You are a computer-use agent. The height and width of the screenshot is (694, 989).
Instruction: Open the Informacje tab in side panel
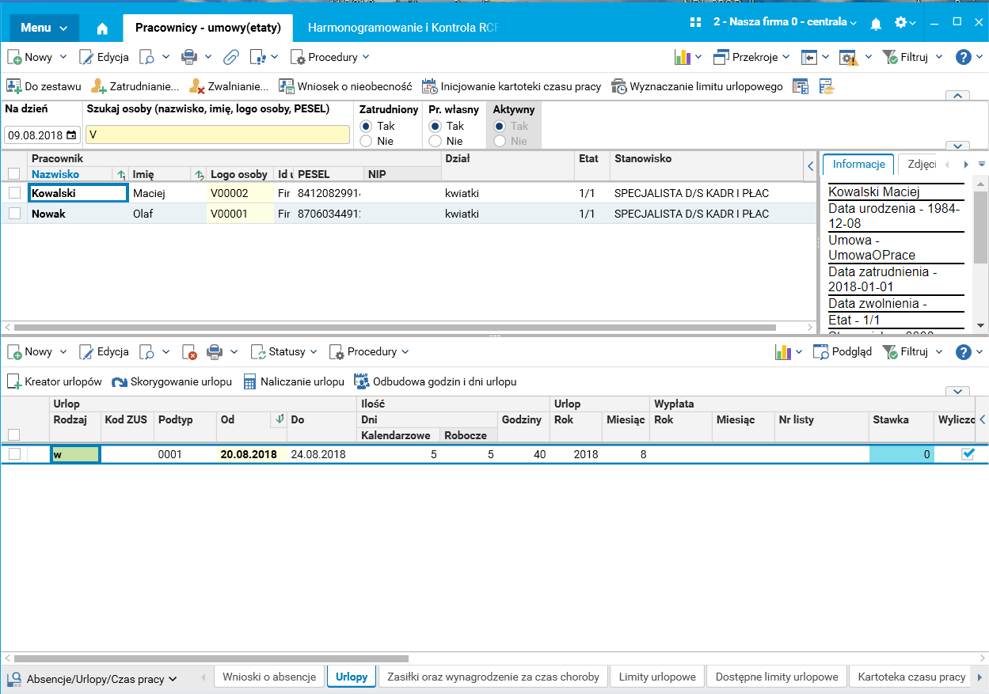(859, 165)
